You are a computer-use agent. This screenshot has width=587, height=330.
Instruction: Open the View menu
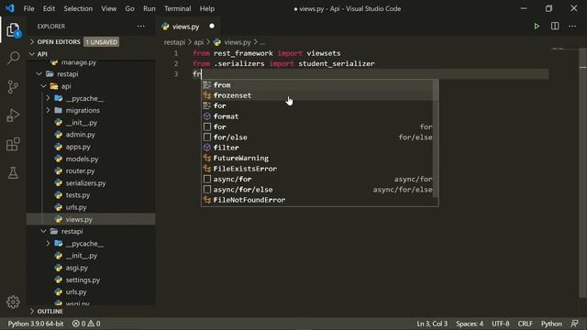pos(108,8)
